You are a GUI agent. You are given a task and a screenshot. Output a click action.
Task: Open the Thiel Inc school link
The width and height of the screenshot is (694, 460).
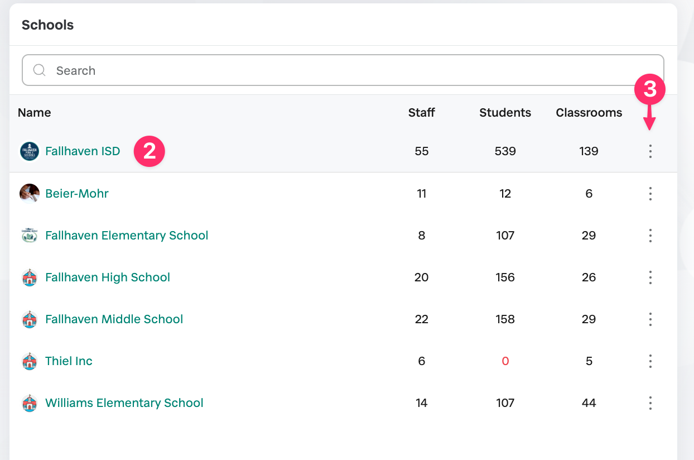click(x=69, y=361)
